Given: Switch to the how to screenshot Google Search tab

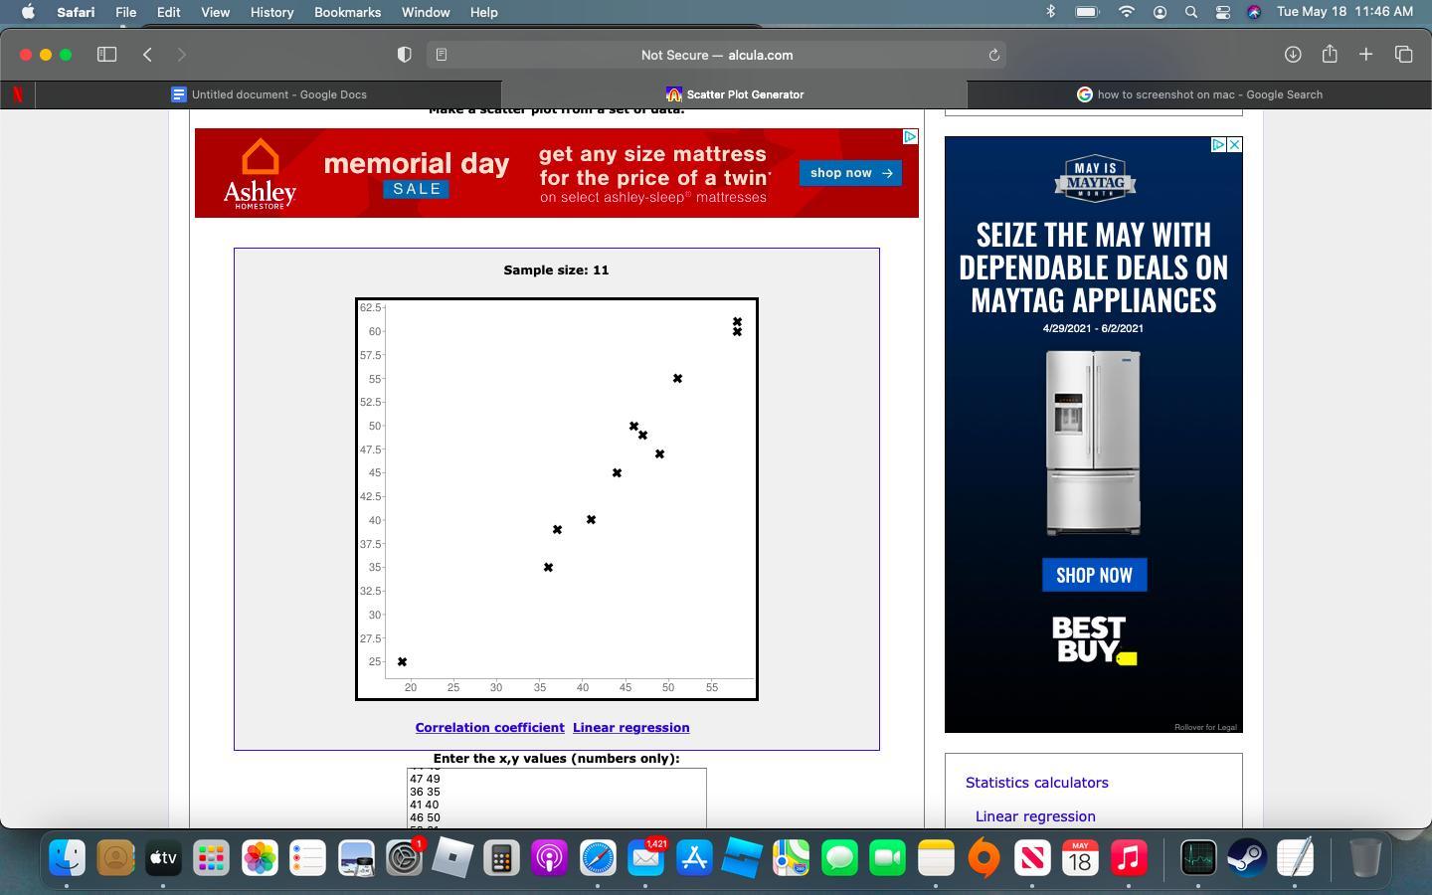Looking at the screenshot, I should [1199, 94].
